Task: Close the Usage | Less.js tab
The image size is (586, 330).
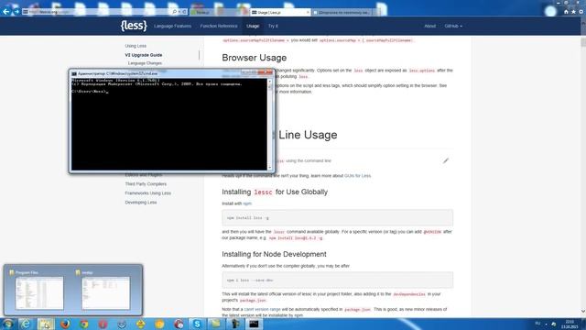Action: (308, 12)
